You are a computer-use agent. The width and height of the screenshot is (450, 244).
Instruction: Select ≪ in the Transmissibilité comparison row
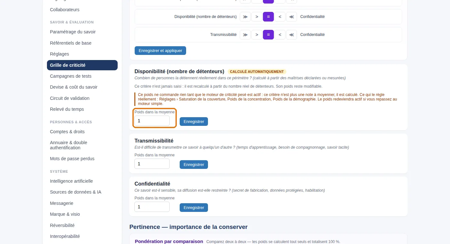[x=292, y=35]
